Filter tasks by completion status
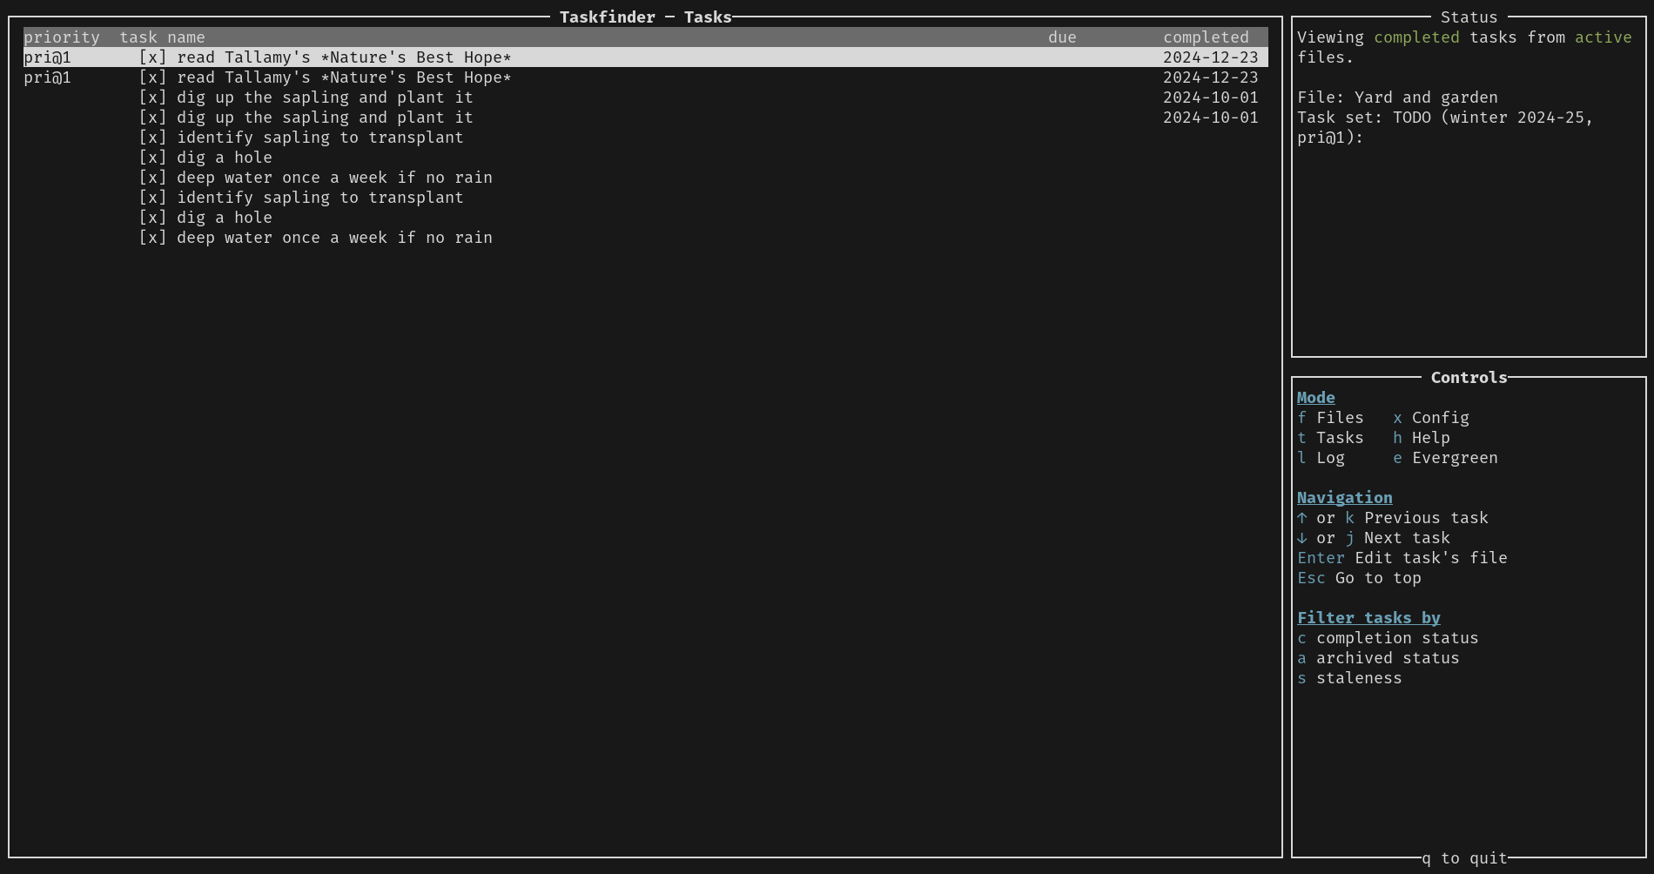The image size is (1654, 874). point(1388,638)
